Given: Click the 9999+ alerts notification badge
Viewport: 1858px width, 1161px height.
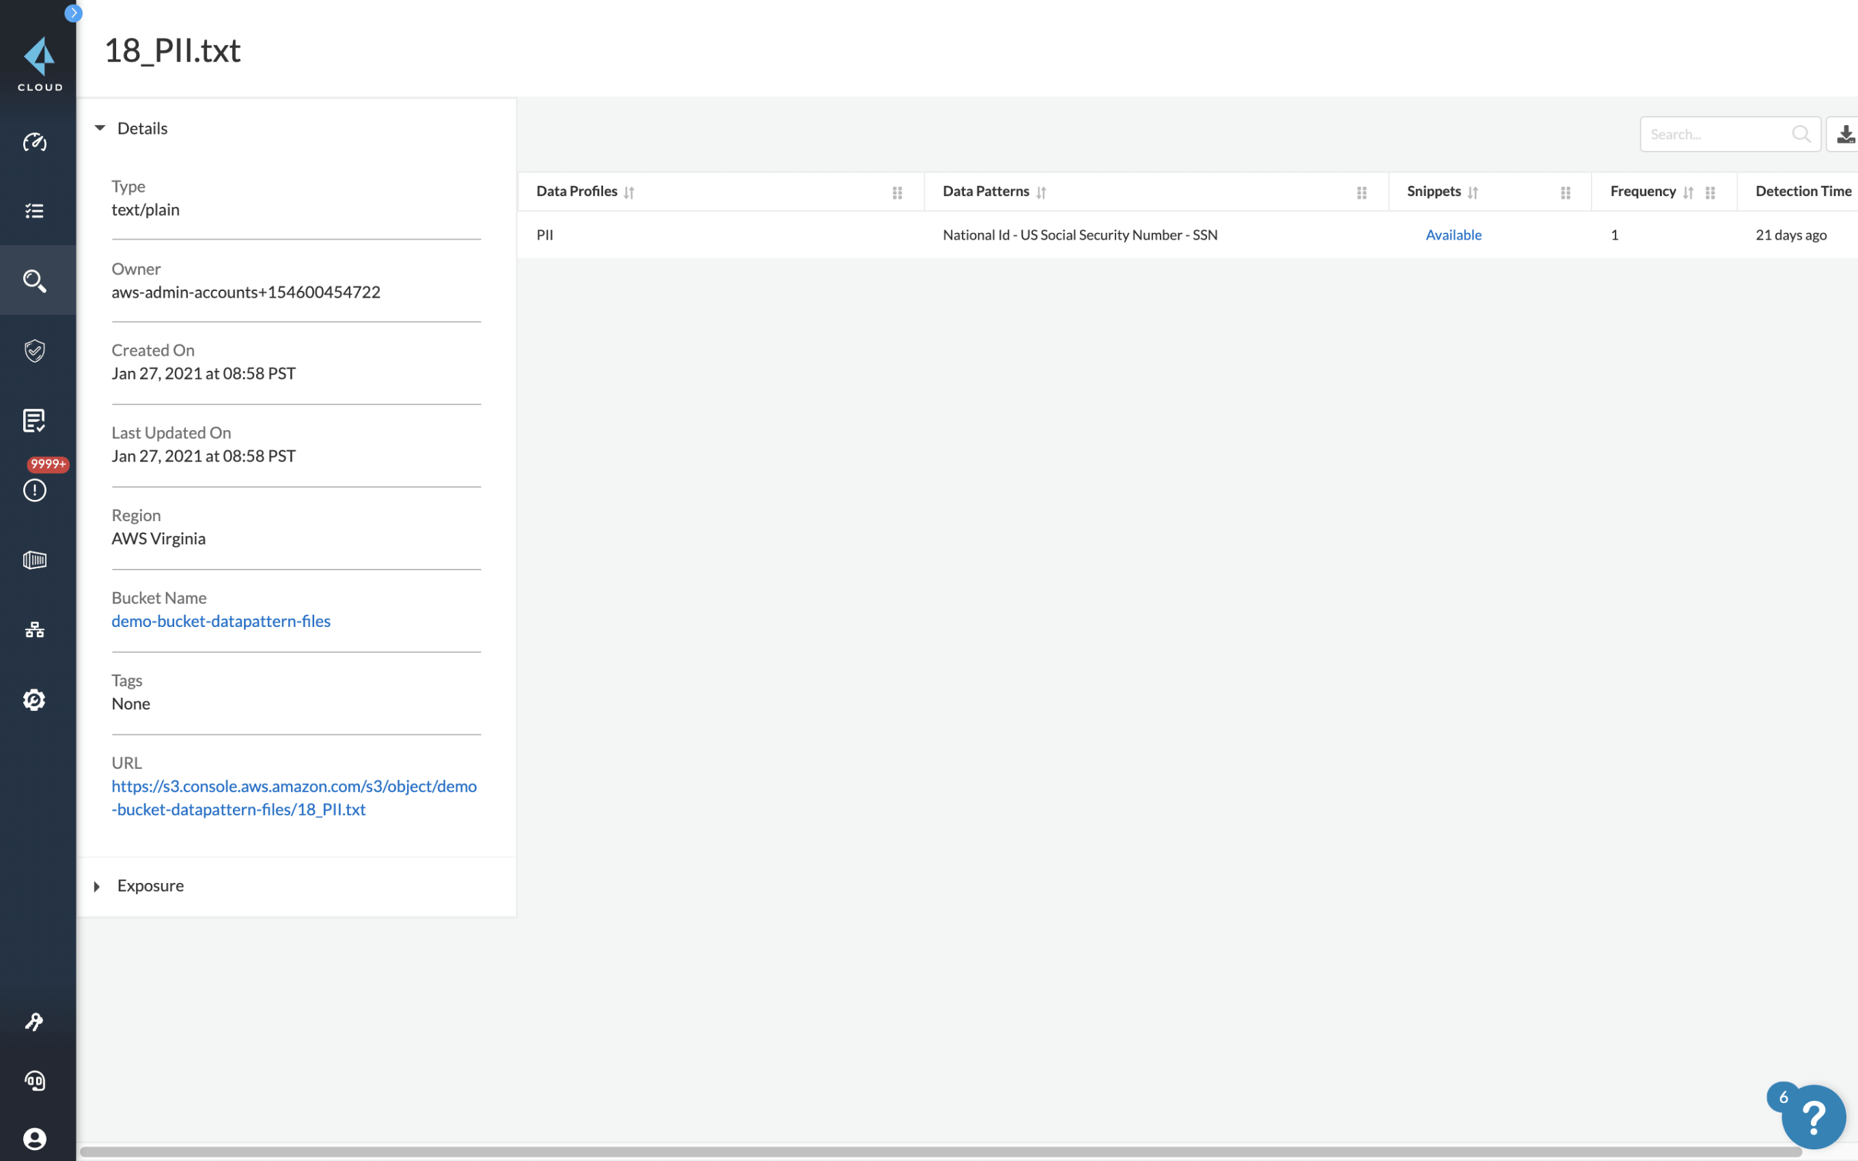Looking at the screenshot, I should (x=48, y=464).
